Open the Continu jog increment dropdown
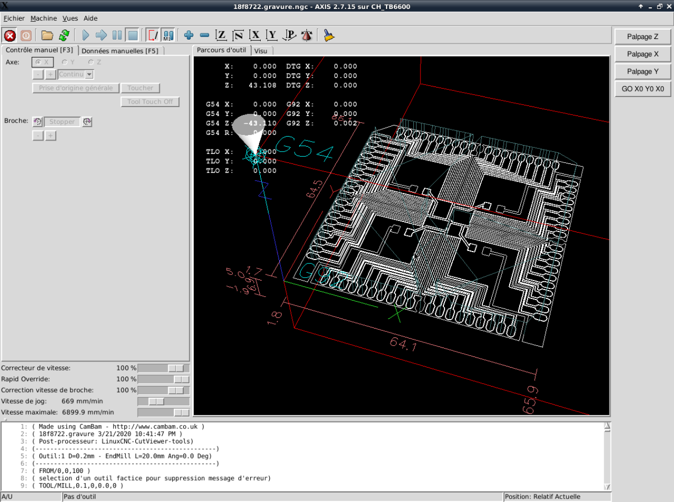This screenshot has height=502, width=674. (89, 74)
